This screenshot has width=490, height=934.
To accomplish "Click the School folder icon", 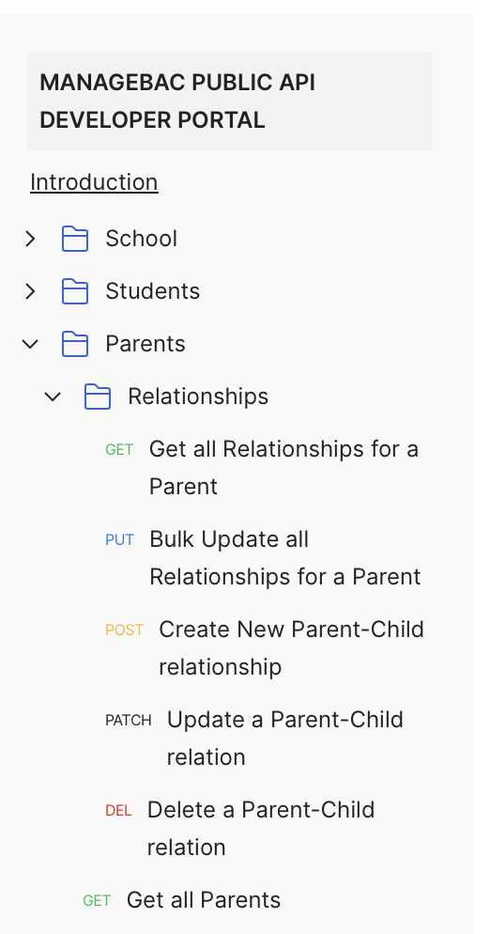I will pyautogui.click(x=75, y=239).
